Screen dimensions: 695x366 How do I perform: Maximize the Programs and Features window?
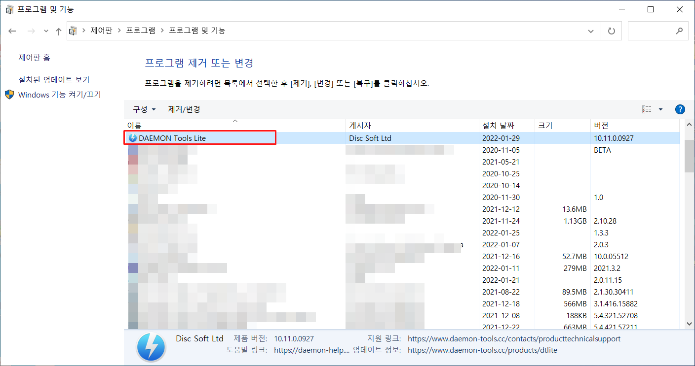pos(651,9)
